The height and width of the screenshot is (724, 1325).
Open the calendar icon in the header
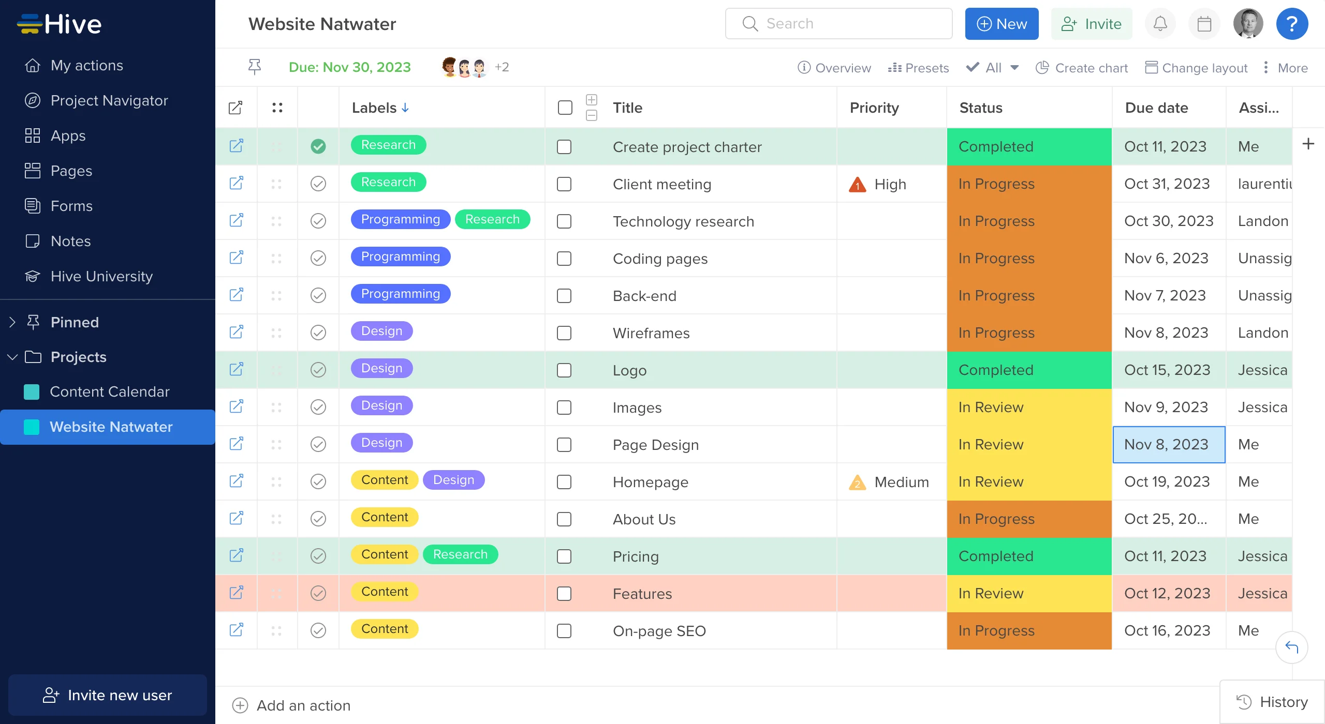(1204, 24)
